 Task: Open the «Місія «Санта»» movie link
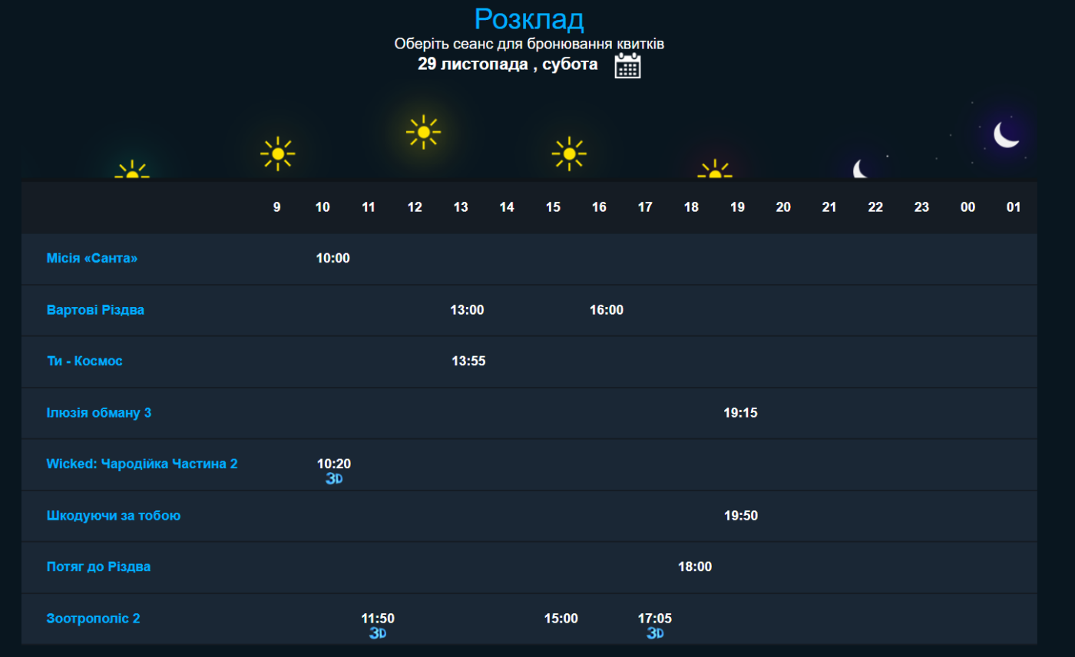[x=92, y=259]
